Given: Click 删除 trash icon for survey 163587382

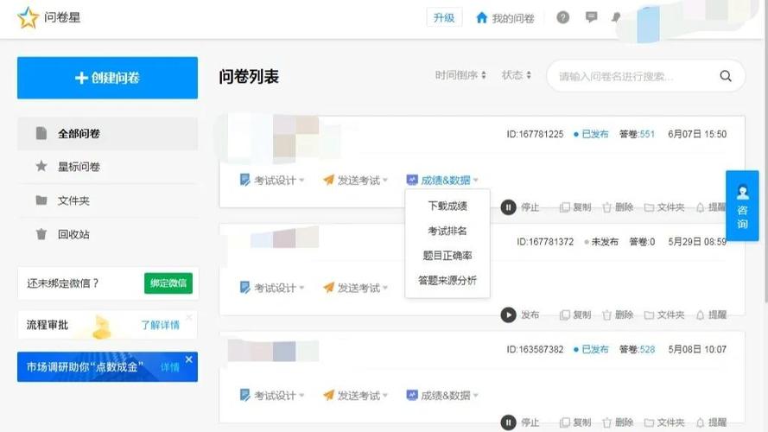Looking at the screenshot, I should pyautogui.click(x=606, y=422).
